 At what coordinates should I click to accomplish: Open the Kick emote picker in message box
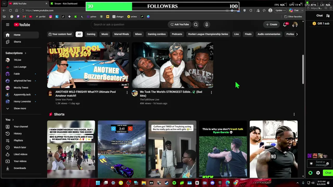328,164
